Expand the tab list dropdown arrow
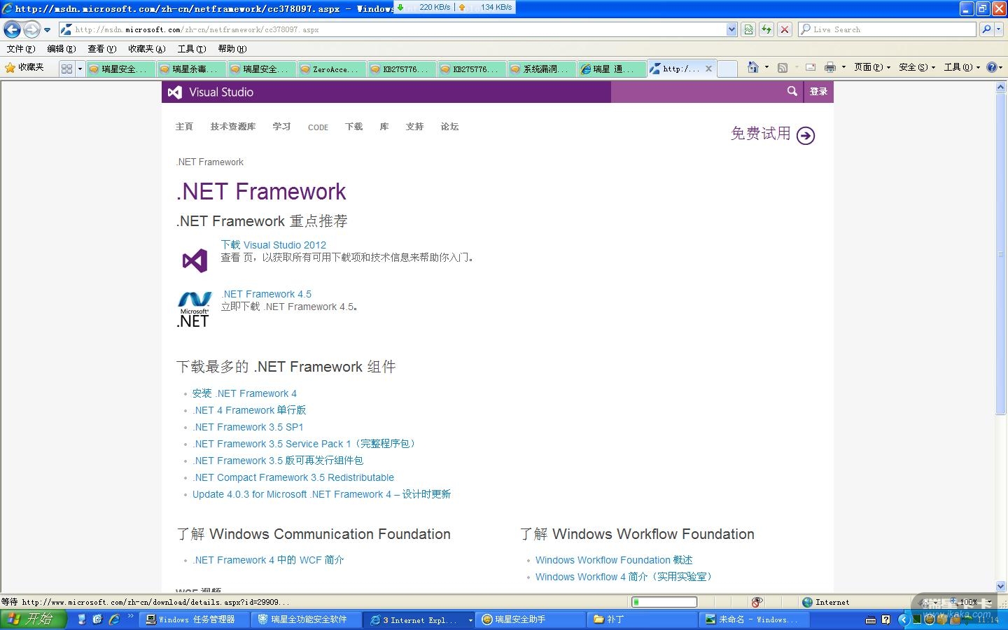 [80, 69]
